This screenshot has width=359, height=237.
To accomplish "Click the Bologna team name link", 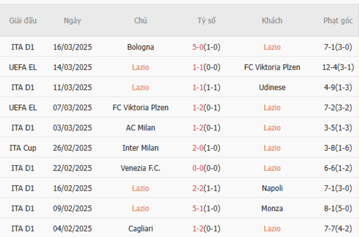I will [140, 47].
